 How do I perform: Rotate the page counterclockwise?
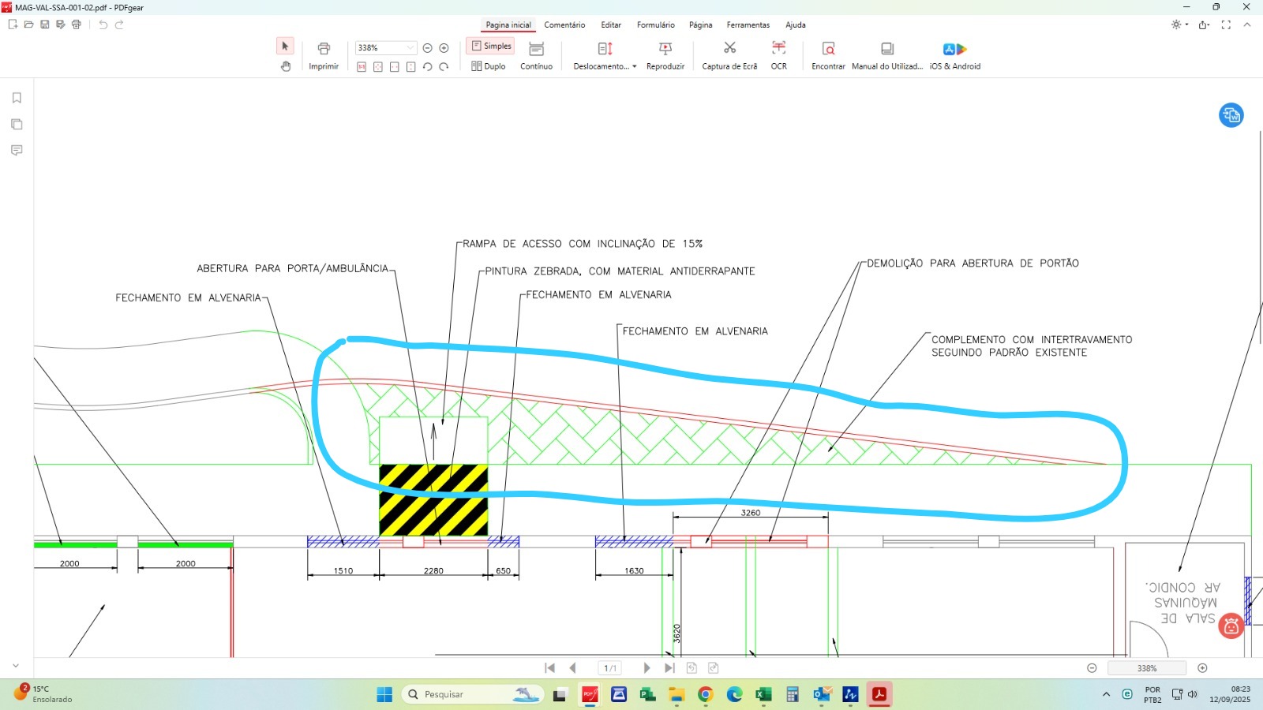point(427,67)
